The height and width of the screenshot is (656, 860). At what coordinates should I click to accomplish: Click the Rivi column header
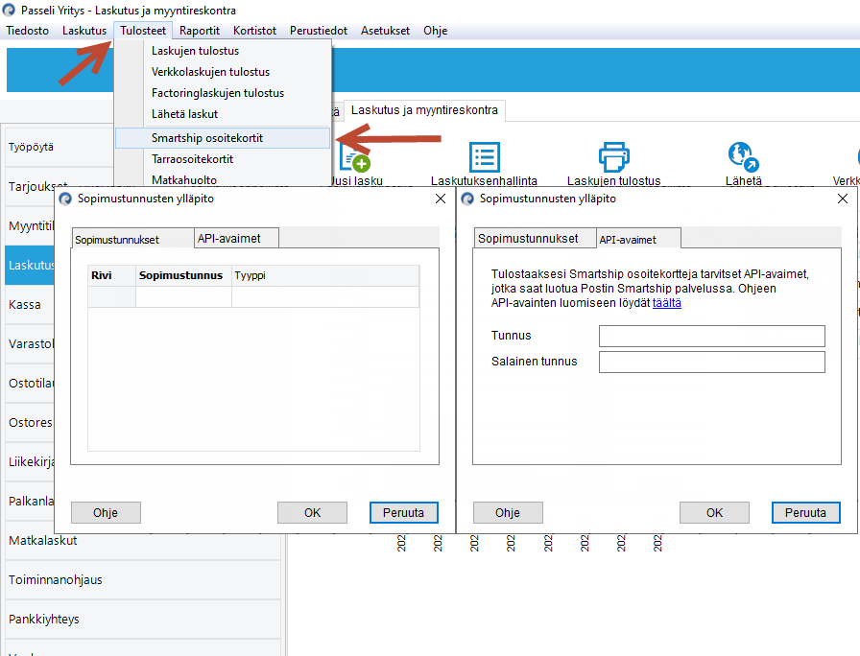pyautogui.click(x=112, y=275)
